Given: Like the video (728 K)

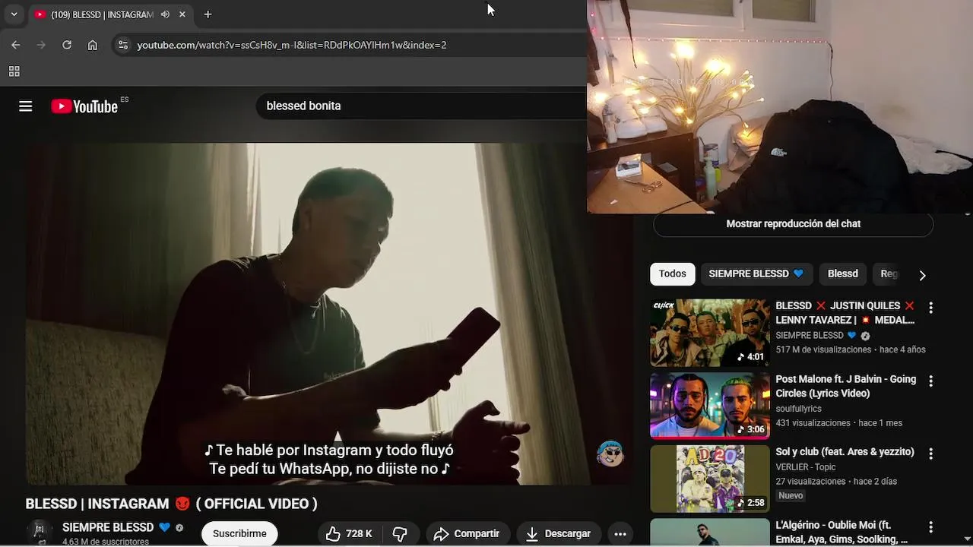Looking at the screenshot, I should pos(350,534).
